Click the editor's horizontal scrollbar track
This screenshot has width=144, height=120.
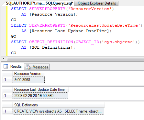[75, 59]
